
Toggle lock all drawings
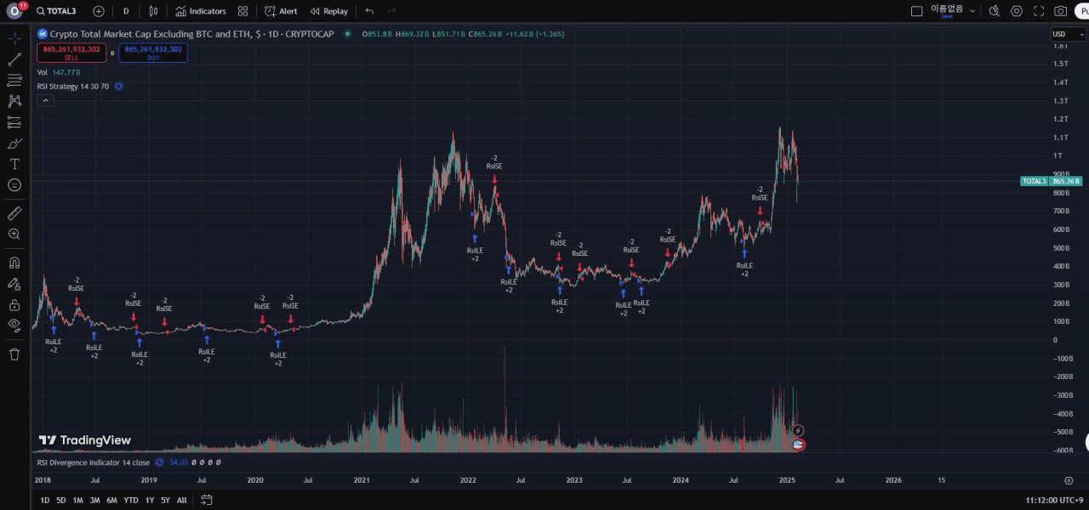click(x=14, y=304)
